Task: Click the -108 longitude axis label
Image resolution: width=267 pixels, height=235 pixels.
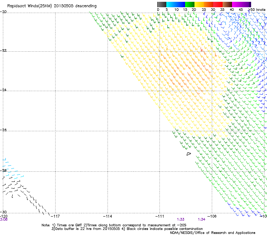Action: 212,216
